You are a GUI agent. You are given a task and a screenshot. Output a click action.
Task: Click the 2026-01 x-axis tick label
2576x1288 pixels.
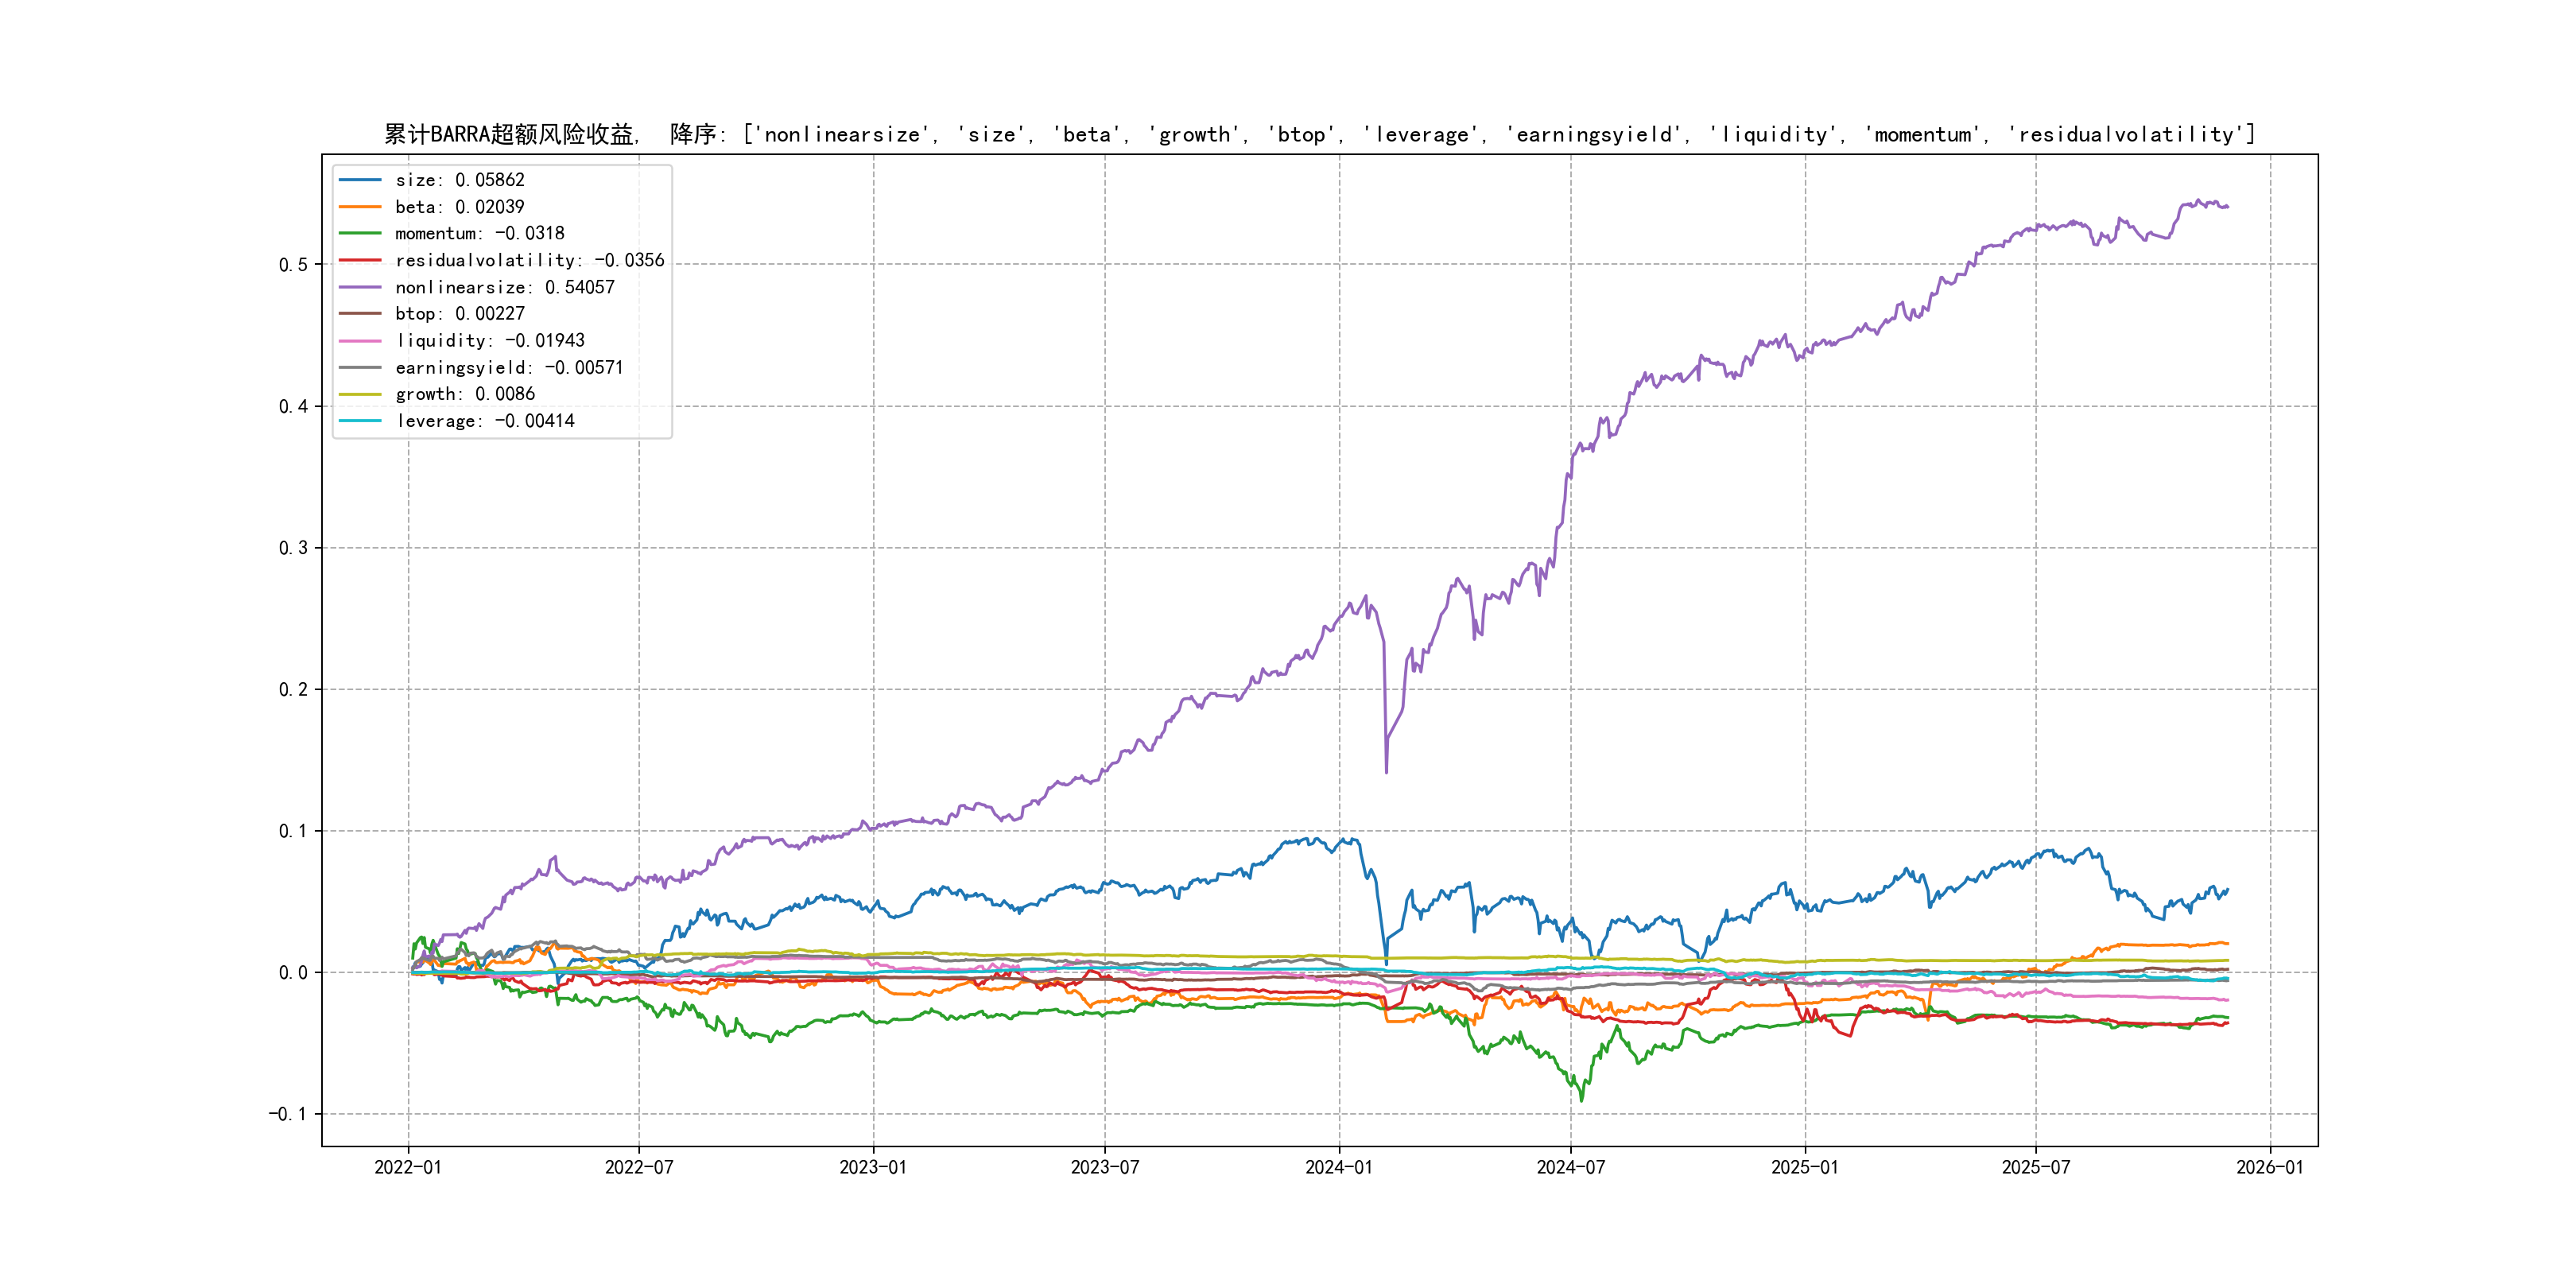click(2269, 1167)
